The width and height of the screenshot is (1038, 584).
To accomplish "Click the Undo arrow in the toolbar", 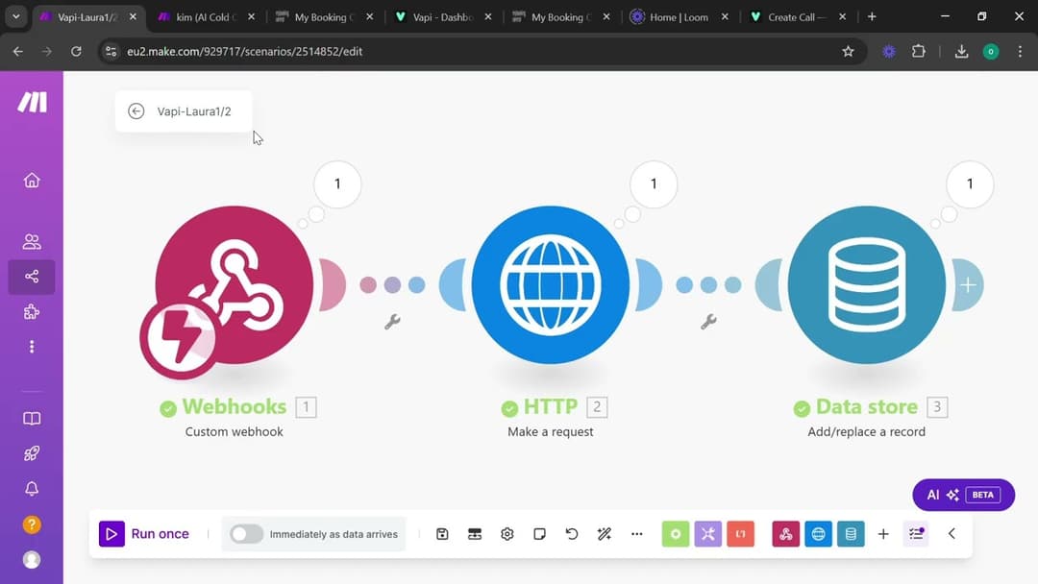I will 572,534.
